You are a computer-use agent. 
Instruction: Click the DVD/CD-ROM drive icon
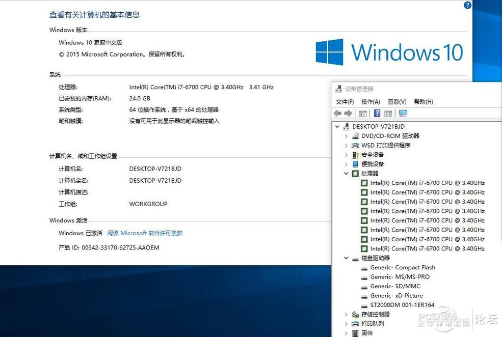coord(355,136)
